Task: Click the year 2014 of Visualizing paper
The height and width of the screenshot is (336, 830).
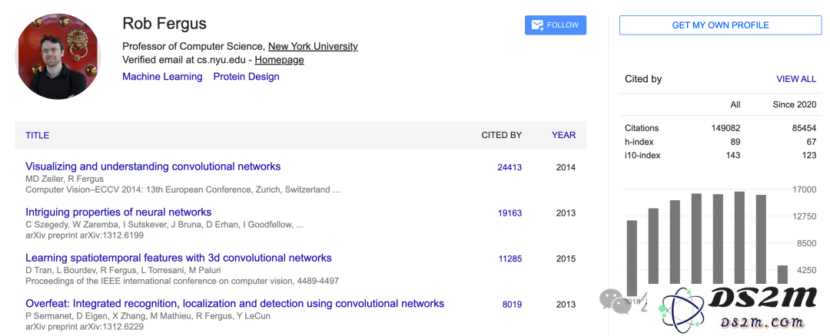Action: coord(566,167)
